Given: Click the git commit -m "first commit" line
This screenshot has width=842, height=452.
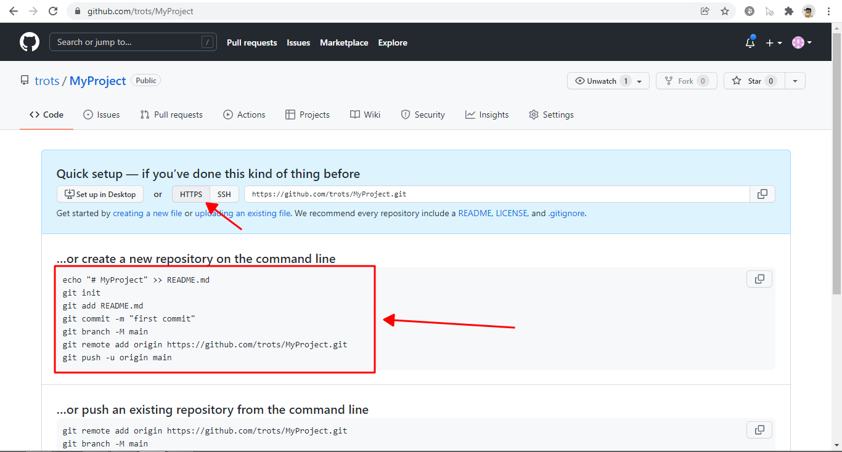Looking at the screenshot, I should (129, 318).
